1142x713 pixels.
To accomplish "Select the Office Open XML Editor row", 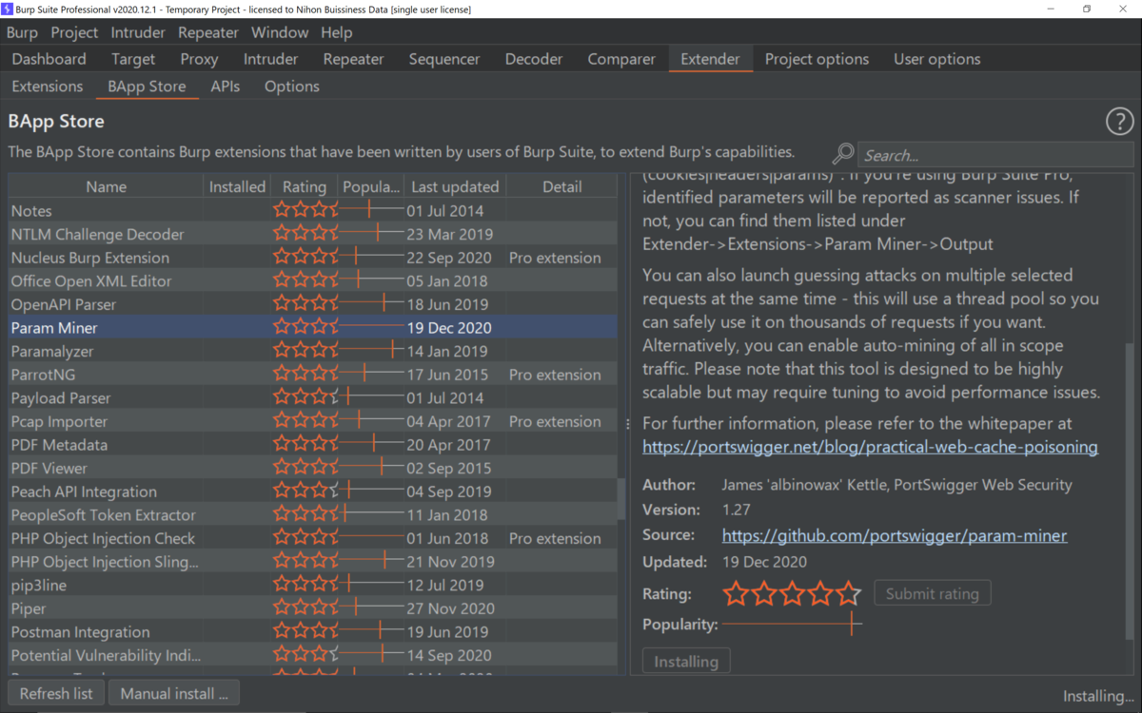I will pos(312,281).
